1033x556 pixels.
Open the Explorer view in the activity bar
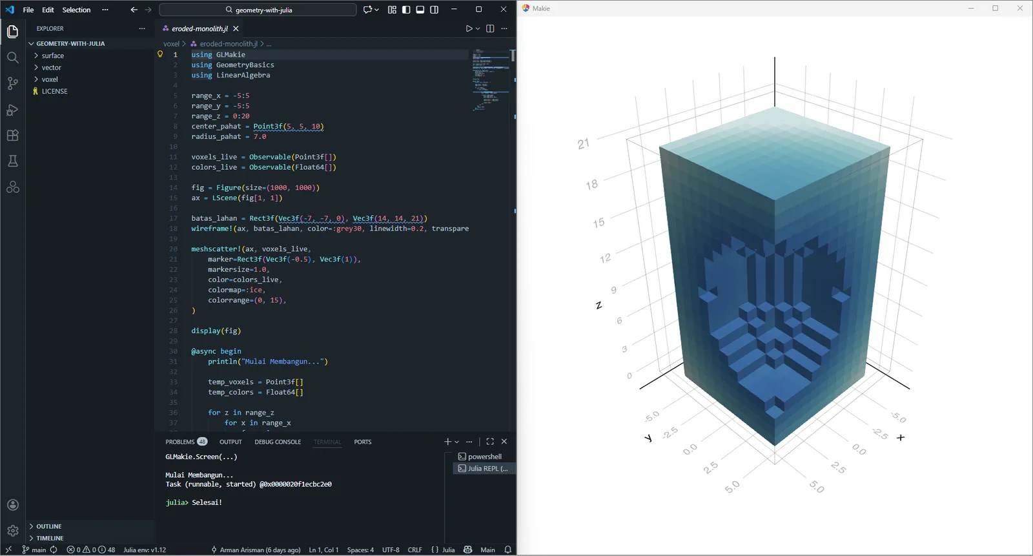click(12, 31)
